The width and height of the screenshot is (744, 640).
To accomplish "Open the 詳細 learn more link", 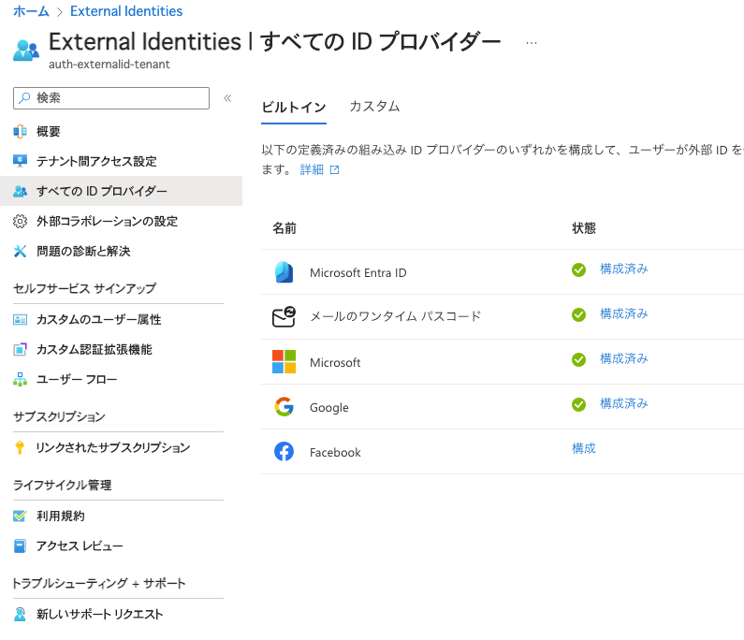I will 312,170.
